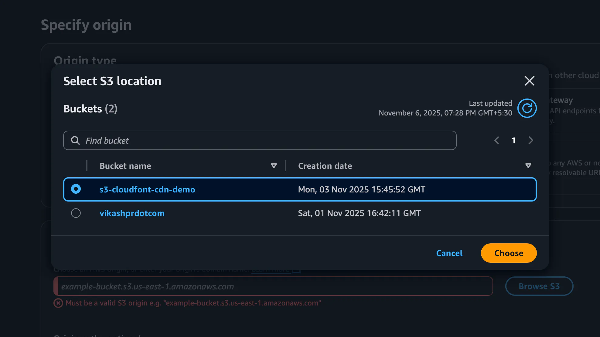Close the Select S3 location dialog
The image size is (600, 337).
pyautogui.click(x=529, y=81)
